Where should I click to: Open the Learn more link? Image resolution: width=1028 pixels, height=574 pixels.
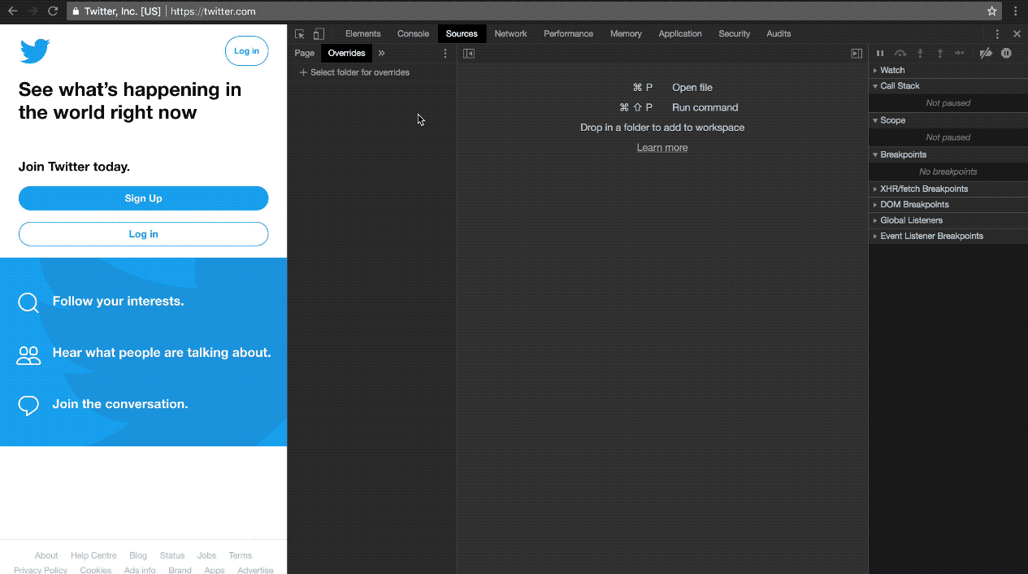[661, 147]
